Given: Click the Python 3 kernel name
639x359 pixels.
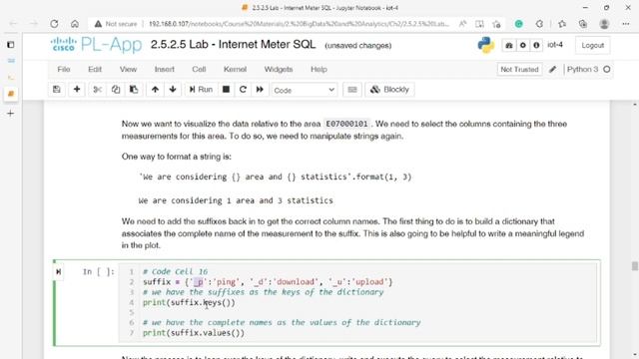Looking at the screenshot, I should (582, 69).
